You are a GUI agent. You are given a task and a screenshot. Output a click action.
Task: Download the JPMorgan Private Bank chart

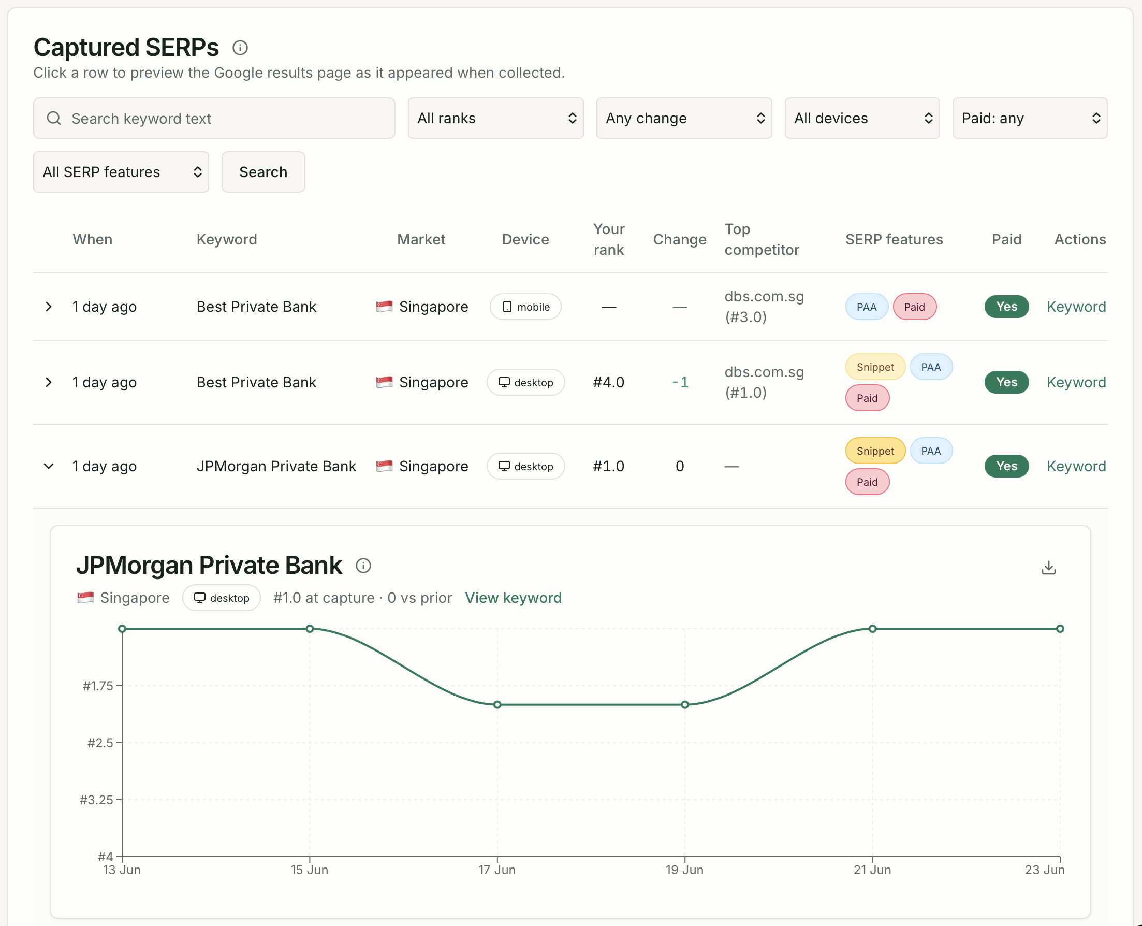1048,568
